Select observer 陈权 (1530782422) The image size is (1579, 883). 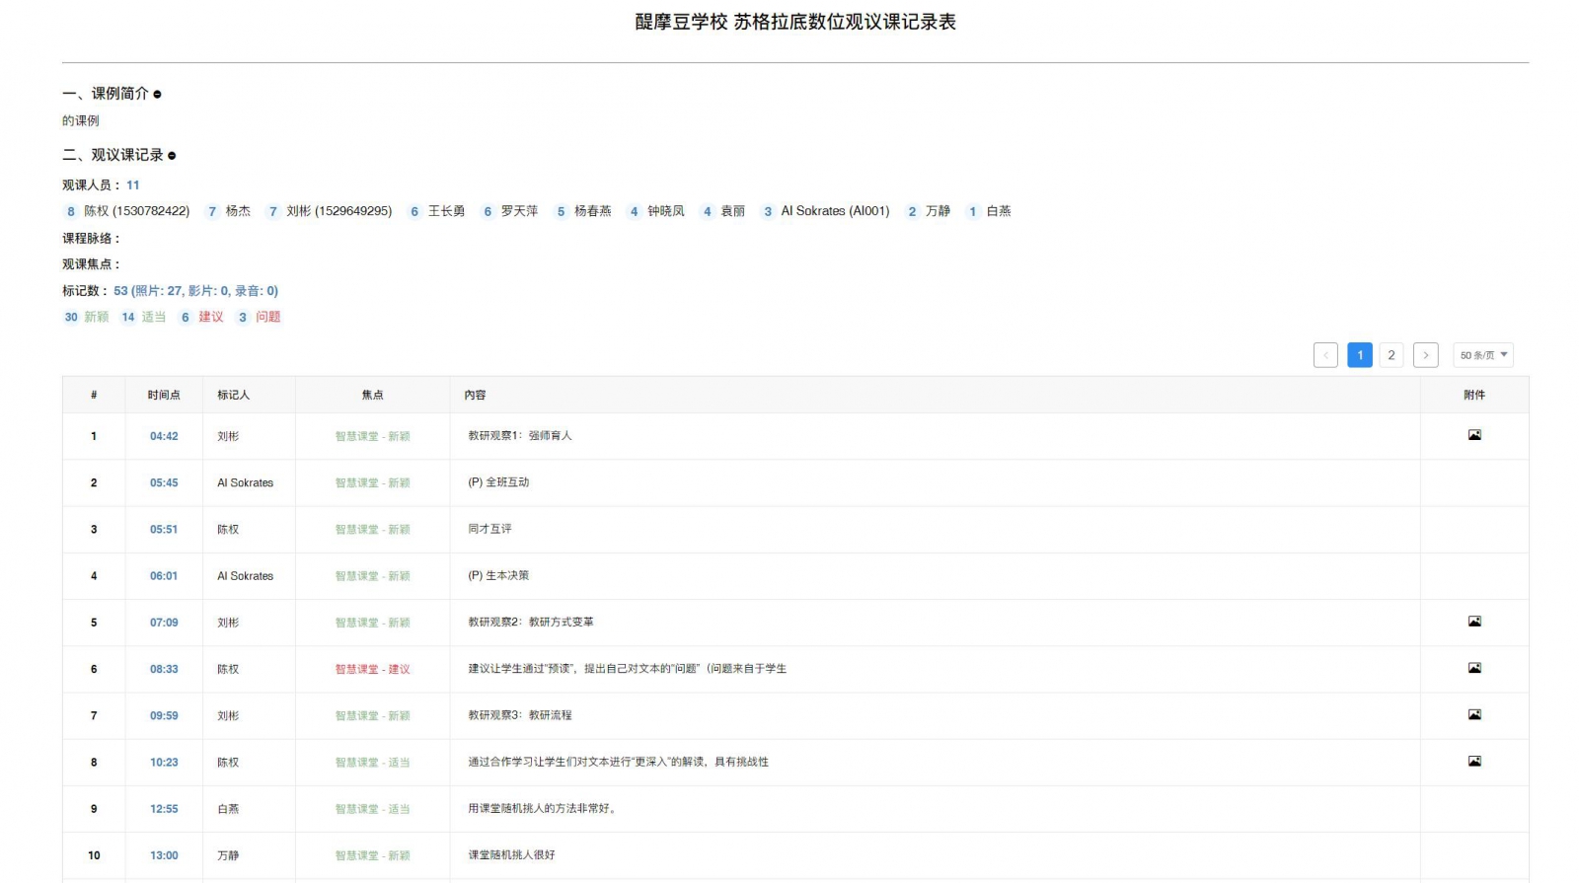click(x=127, y=211)
